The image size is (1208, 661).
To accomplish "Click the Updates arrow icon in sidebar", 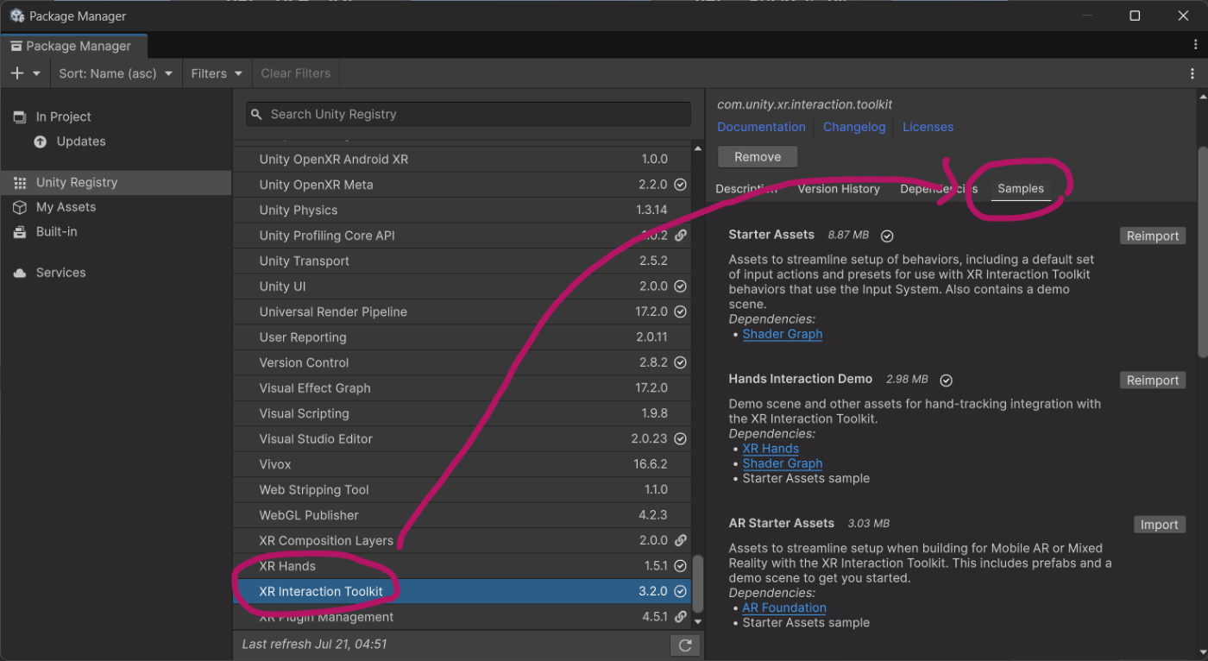I will pyautogui.click(x=41, y=142).
